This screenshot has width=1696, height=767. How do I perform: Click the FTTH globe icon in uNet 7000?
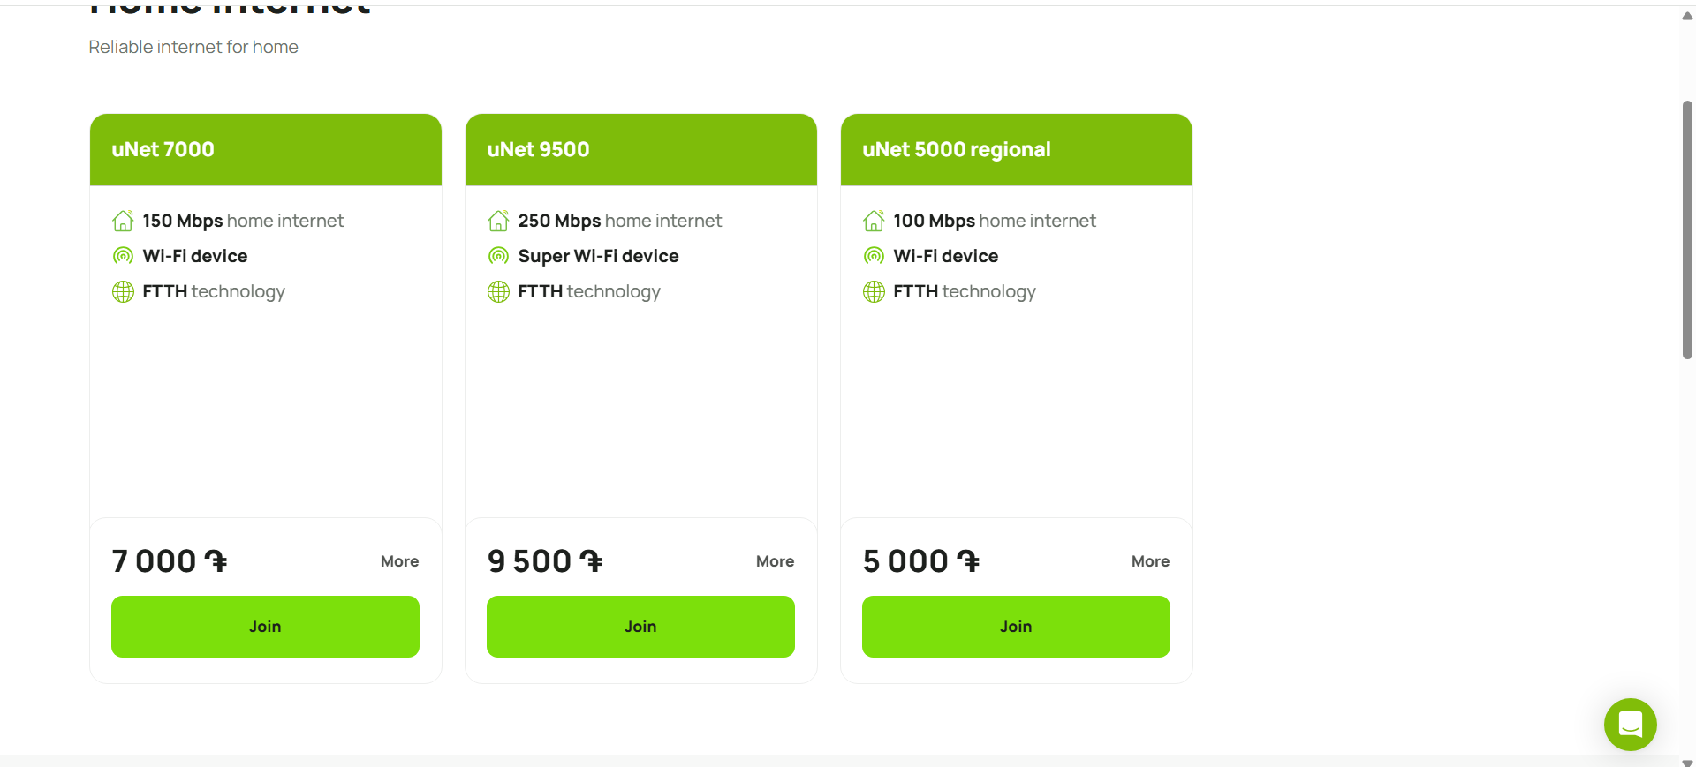(x=123, y=291)
